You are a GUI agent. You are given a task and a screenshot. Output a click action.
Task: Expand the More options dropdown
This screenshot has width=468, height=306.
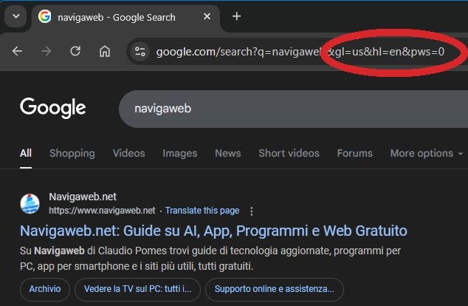pos(426,153)
